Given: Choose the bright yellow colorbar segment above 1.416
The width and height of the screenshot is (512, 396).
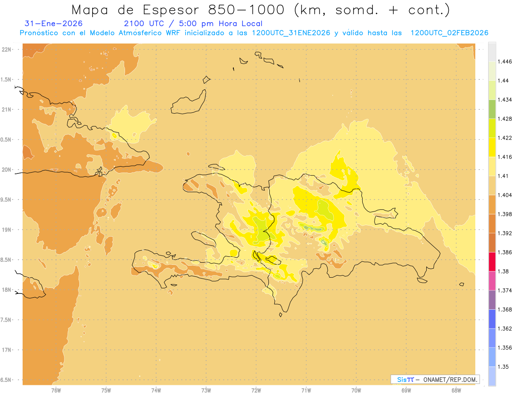Looking at the screenshot, I should coord(492,147).
